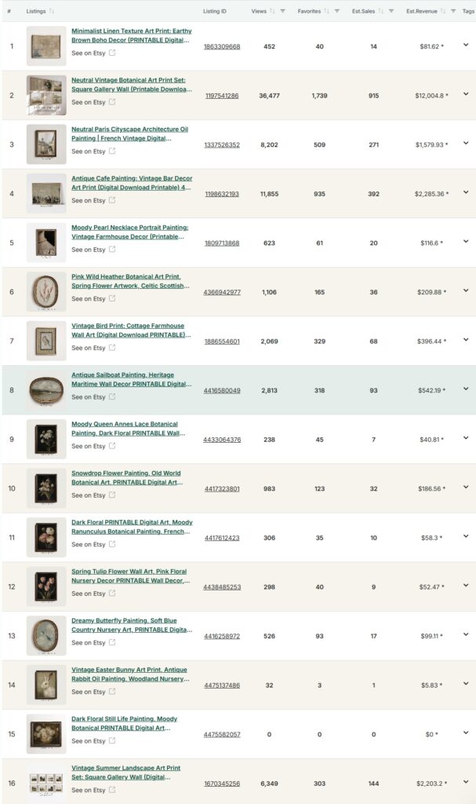Click listing ID 1809713868
476x804 pixels.
coord(222,243)
